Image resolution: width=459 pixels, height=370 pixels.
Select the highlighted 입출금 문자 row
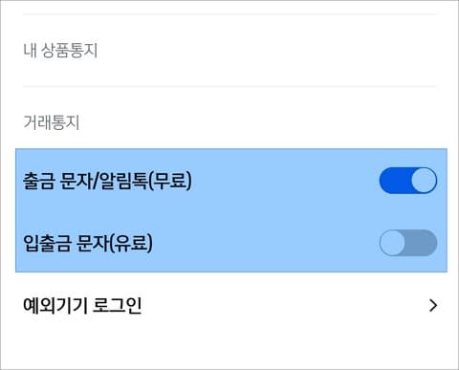[231, 243]
